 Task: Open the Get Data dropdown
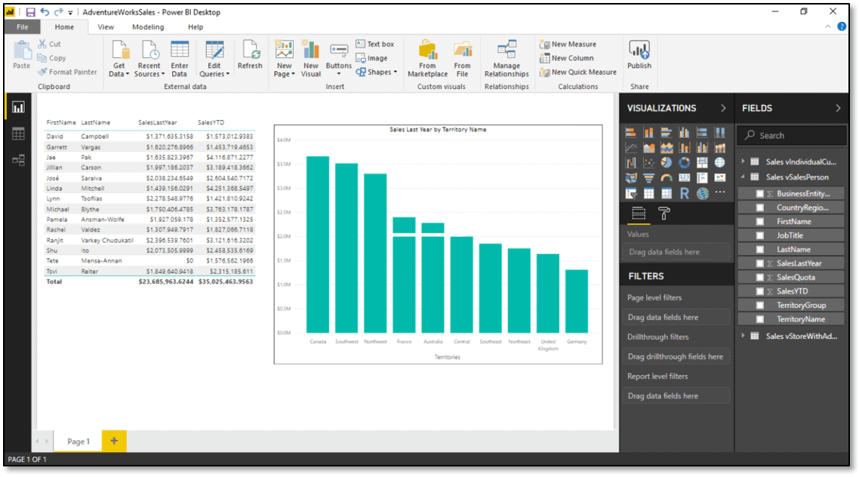tap(119, 59)
